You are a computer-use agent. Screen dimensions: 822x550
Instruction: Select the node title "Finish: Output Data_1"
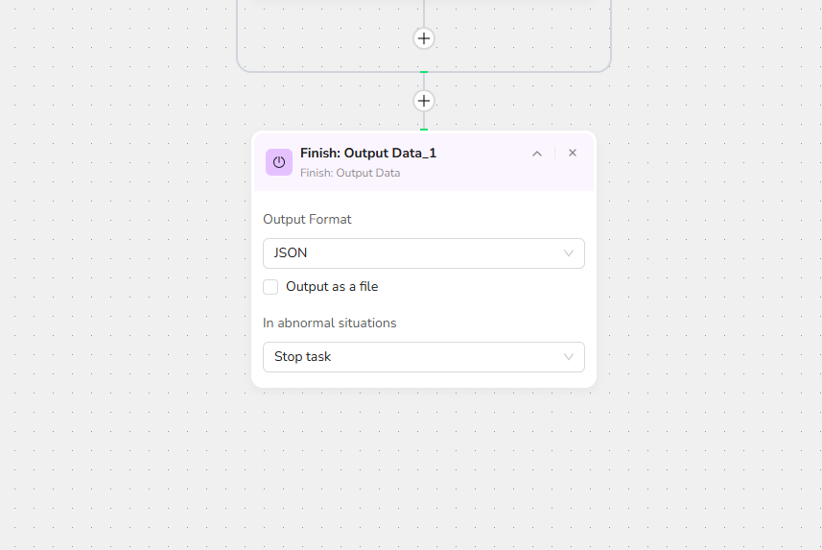pyautogui.click(x=368, y=154)
